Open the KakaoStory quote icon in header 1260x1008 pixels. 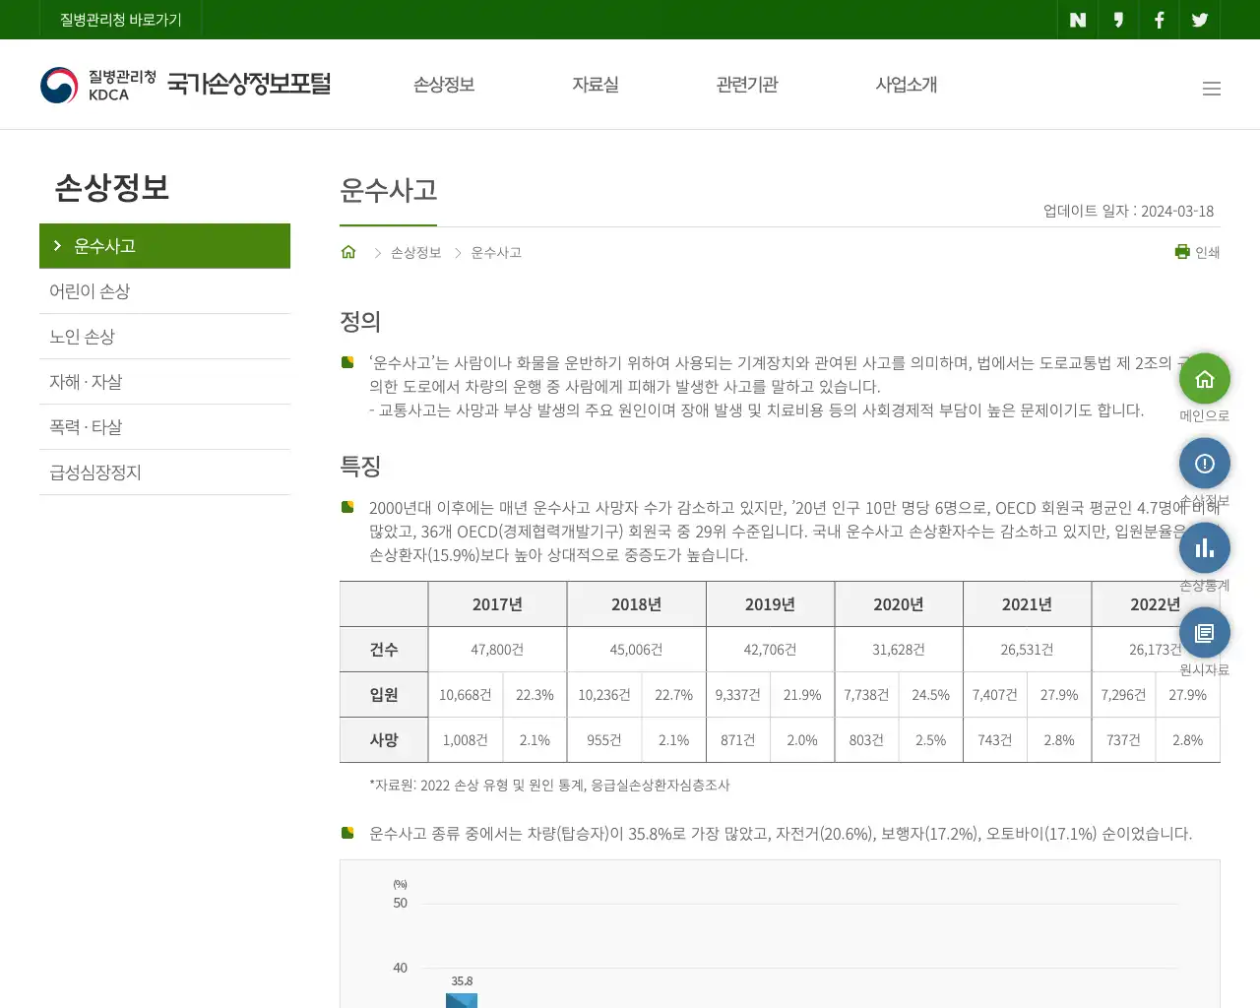point(1118,20)
